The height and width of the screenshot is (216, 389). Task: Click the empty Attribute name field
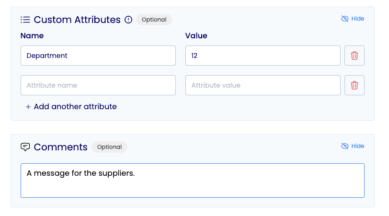(x=98, y=85)
